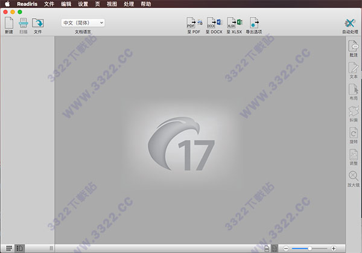
Task: Export to PDF with the 至 PDF icon
Action: [194, 23]
